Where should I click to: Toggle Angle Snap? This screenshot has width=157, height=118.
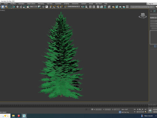(x=54, y=7)
